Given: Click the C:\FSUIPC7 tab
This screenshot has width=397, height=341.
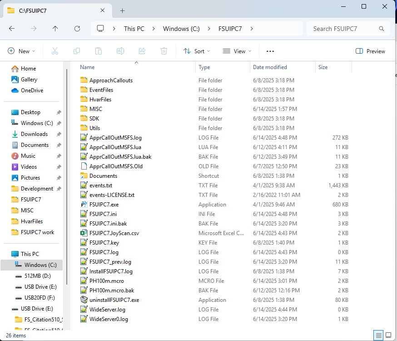Looking at the screenshot, I should pos(58,10).
